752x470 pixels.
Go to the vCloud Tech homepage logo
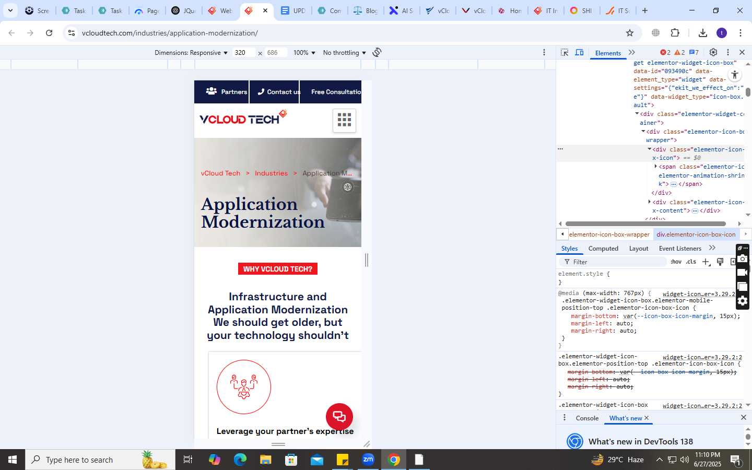(243, 118)
